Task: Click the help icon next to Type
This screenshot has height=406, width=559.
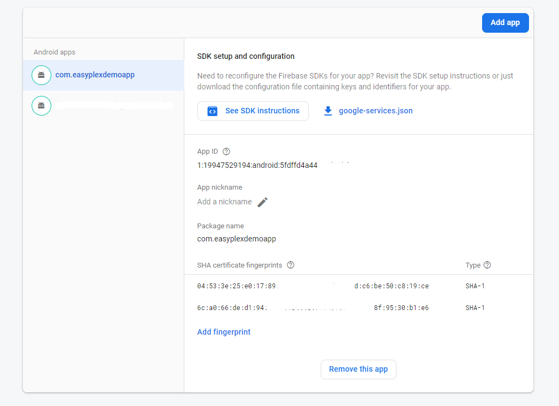Action: (x=488, y=265)
